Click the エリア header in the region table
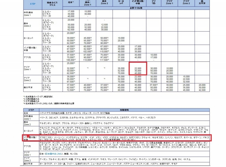This screenshot has width=226, height=167. click(x=31, y=110)
